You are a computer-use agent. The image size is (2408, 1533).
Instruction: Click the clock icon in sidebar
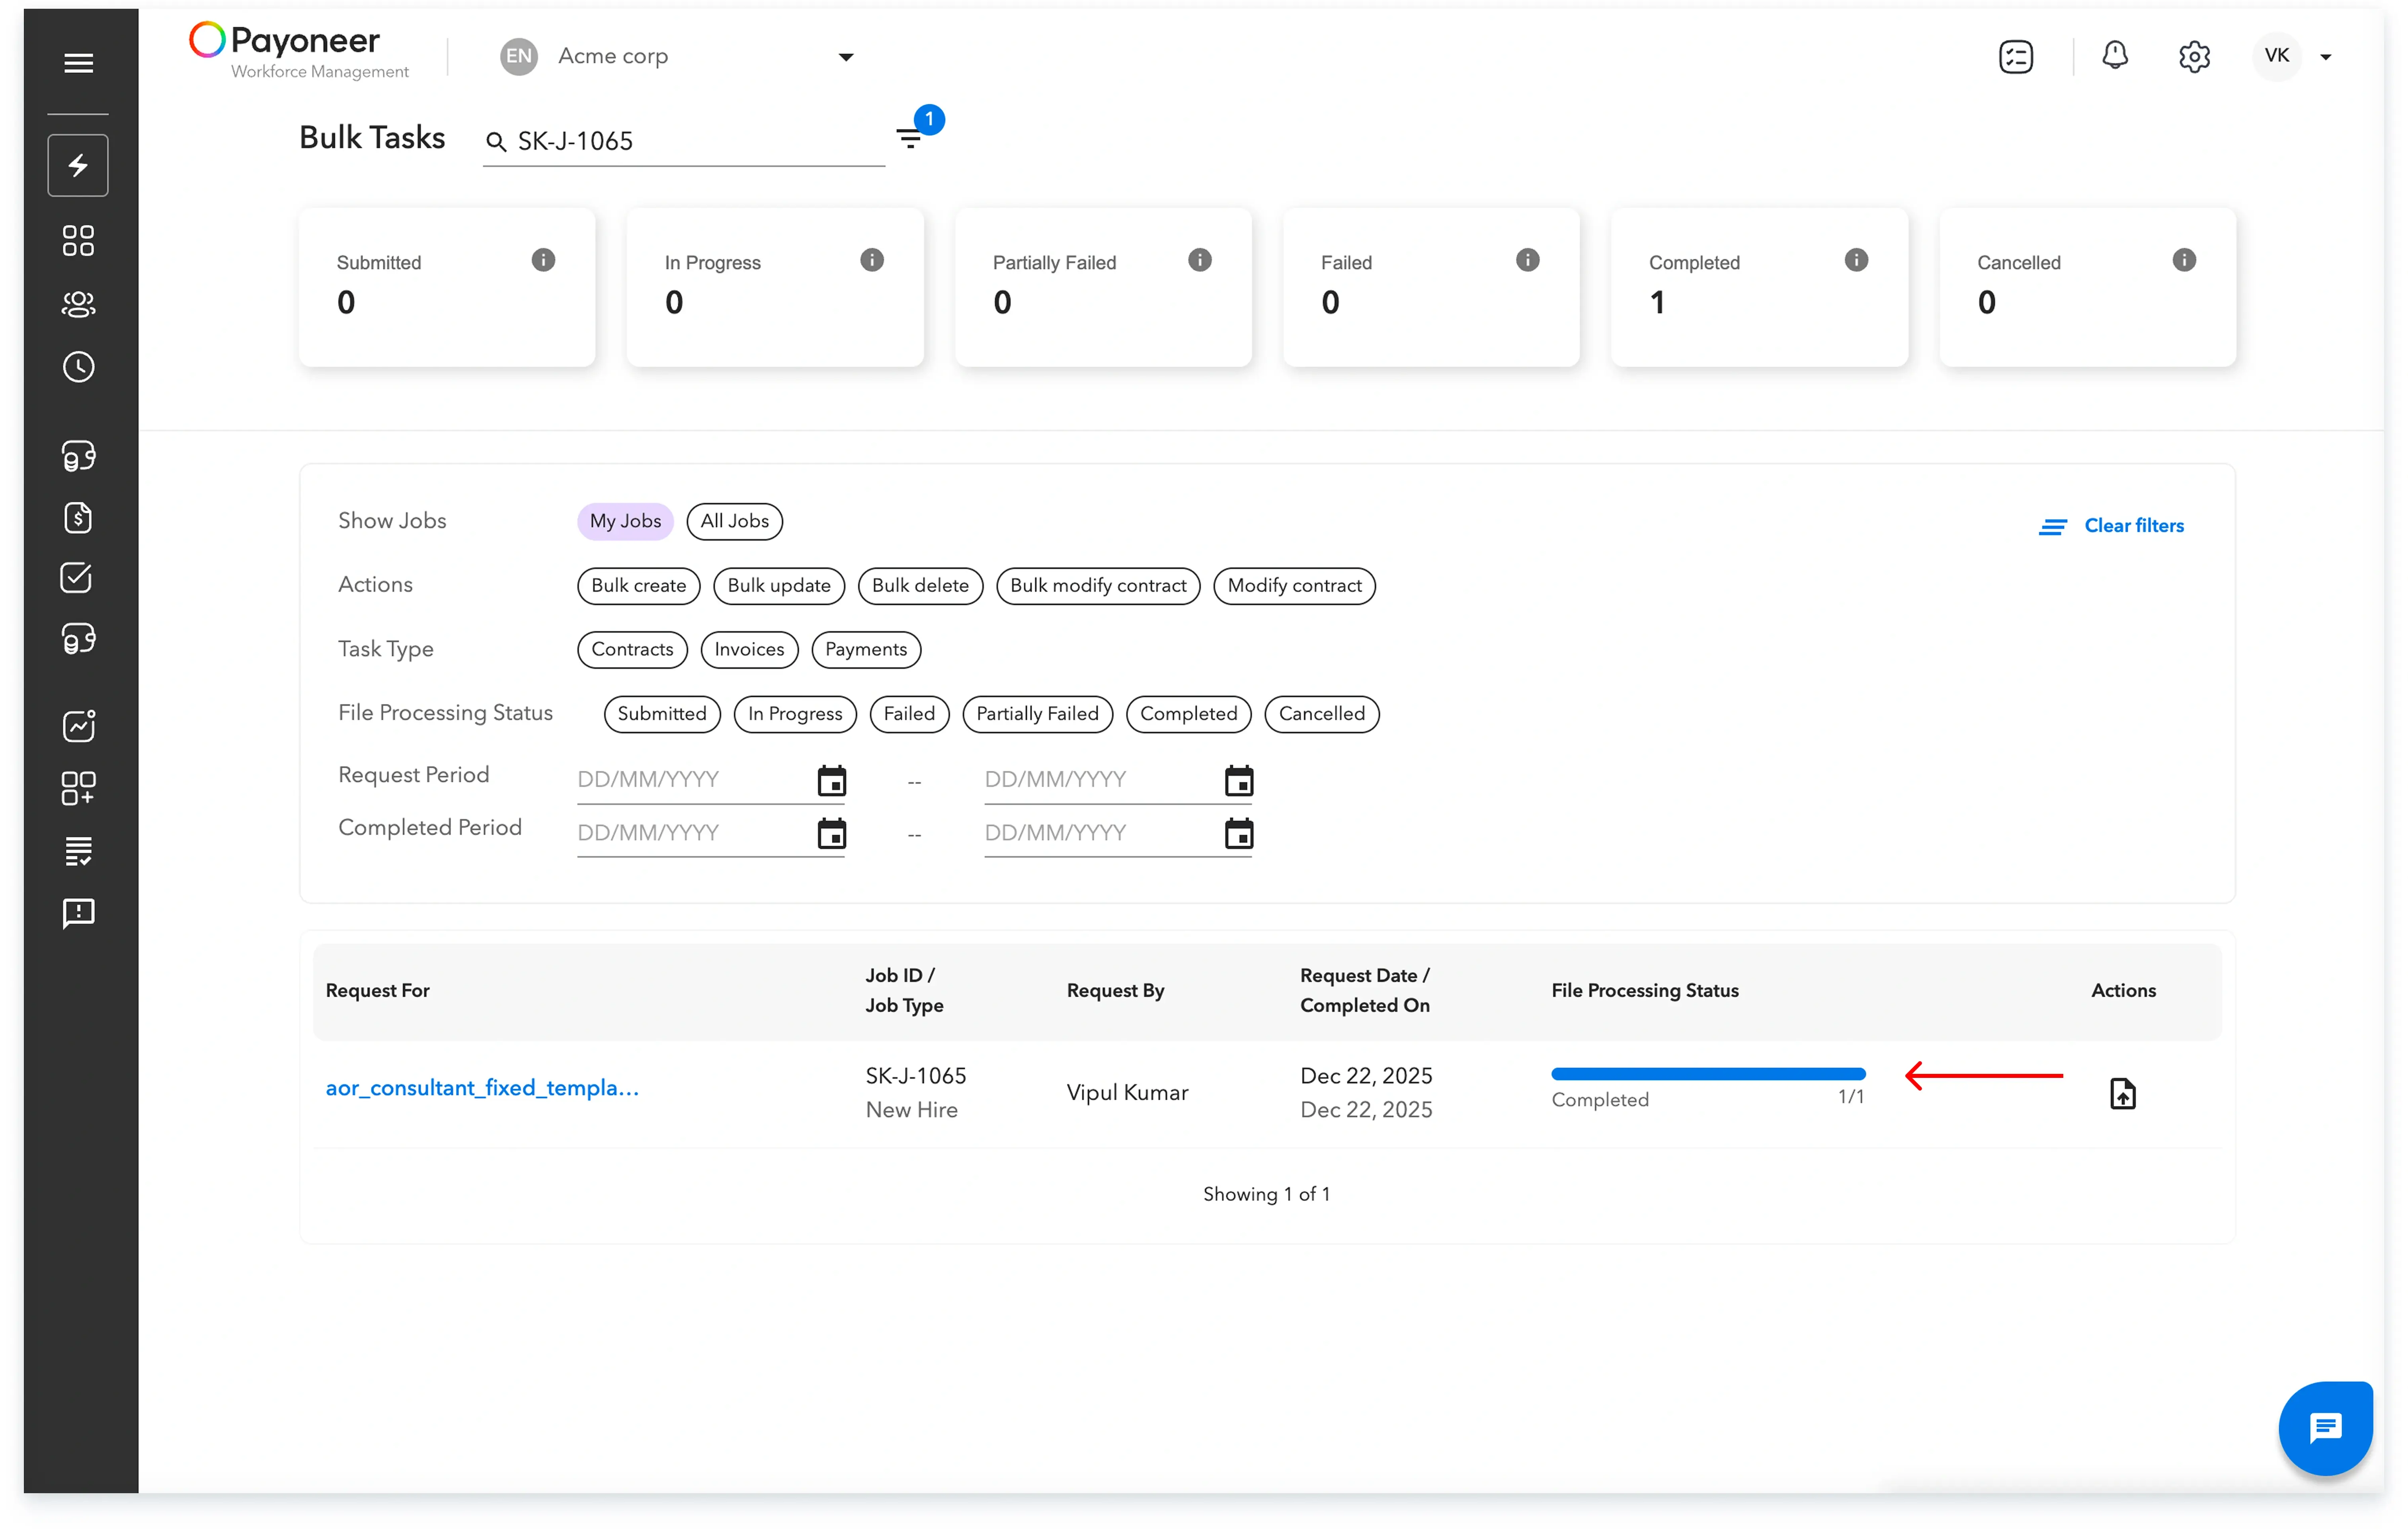point(78,367)
